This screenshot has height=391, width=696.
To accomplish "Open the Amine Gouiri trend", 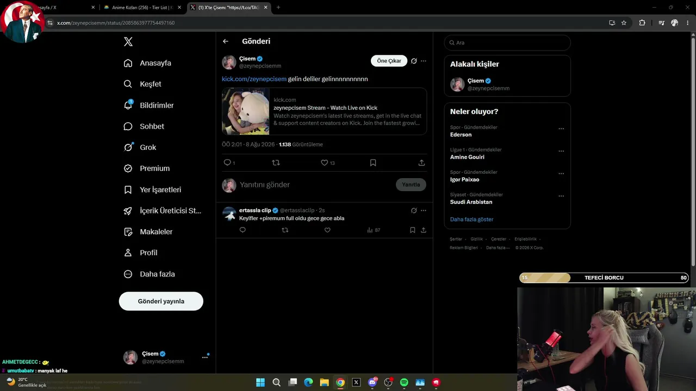I will click(x=467, y=157).
